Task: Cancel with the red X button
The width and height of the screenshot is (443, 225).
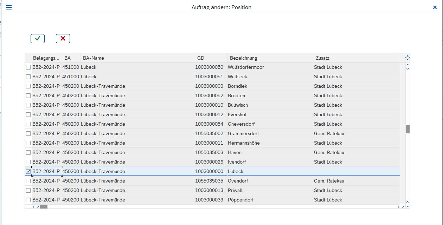Action: tap(63, 39)
